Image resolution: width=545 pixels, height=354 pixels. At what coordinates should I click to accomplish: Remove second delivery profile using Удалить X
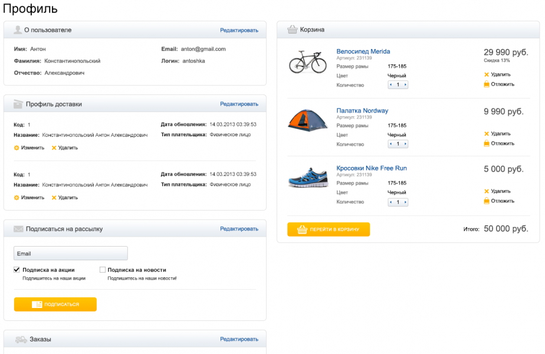point(54,198)
